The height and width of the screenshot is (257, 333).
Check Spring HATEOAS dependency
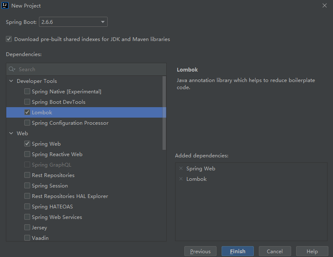pos(27,206)
